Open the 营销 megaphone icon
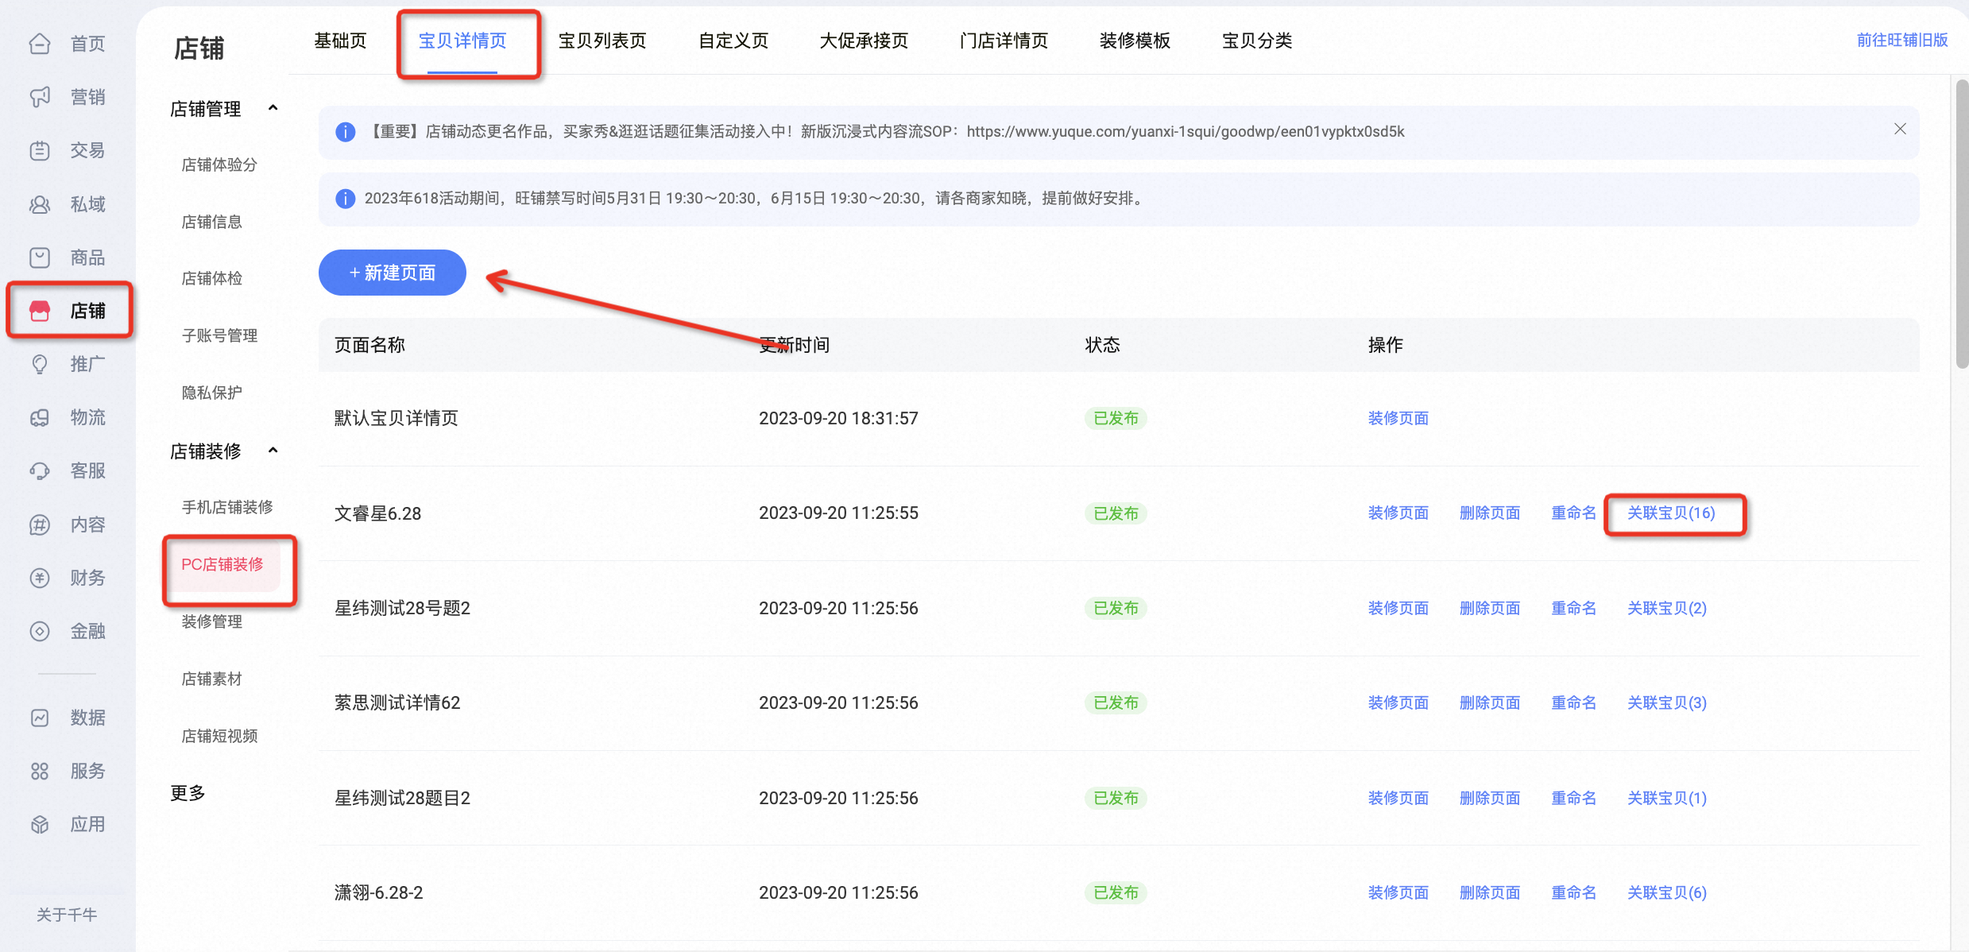 (x=40, y=97)
